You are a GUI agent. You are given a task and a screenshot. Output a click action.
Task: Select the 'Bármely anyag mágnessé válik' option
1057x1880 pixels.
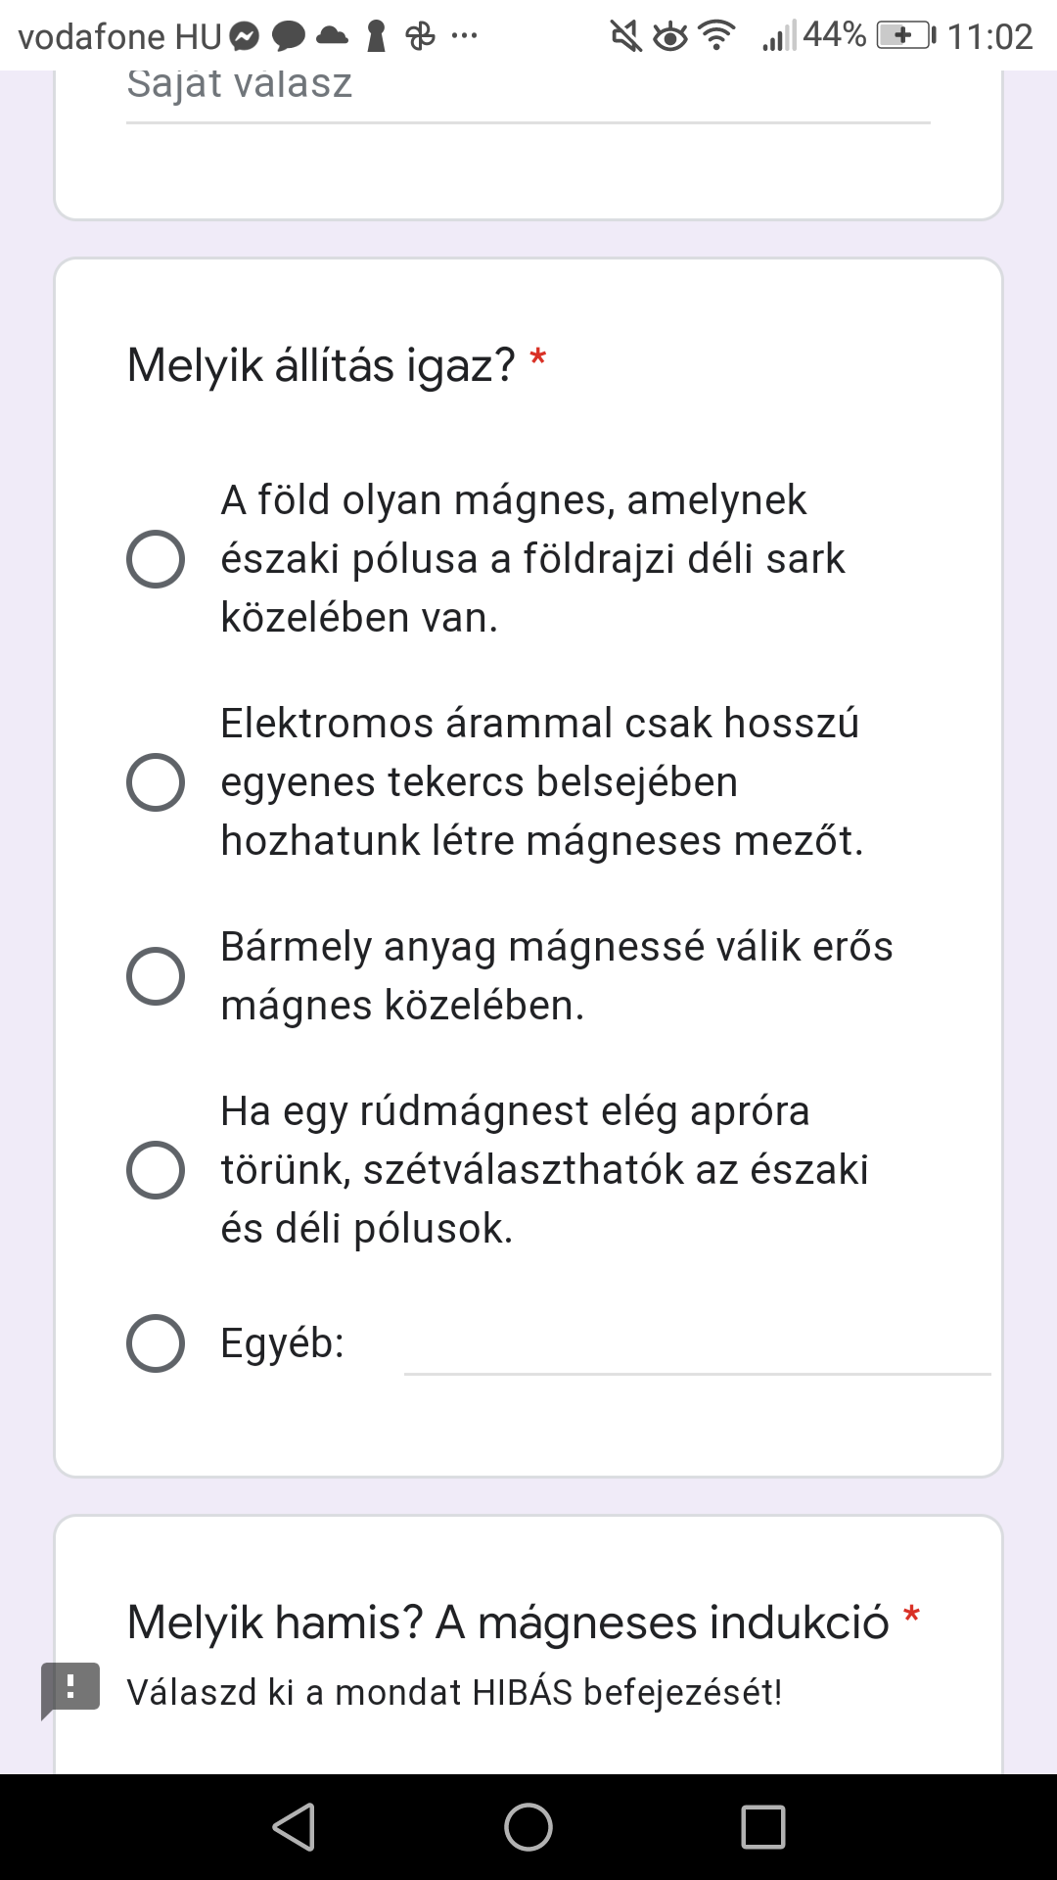pyautogui.click(x=156, y=976)
